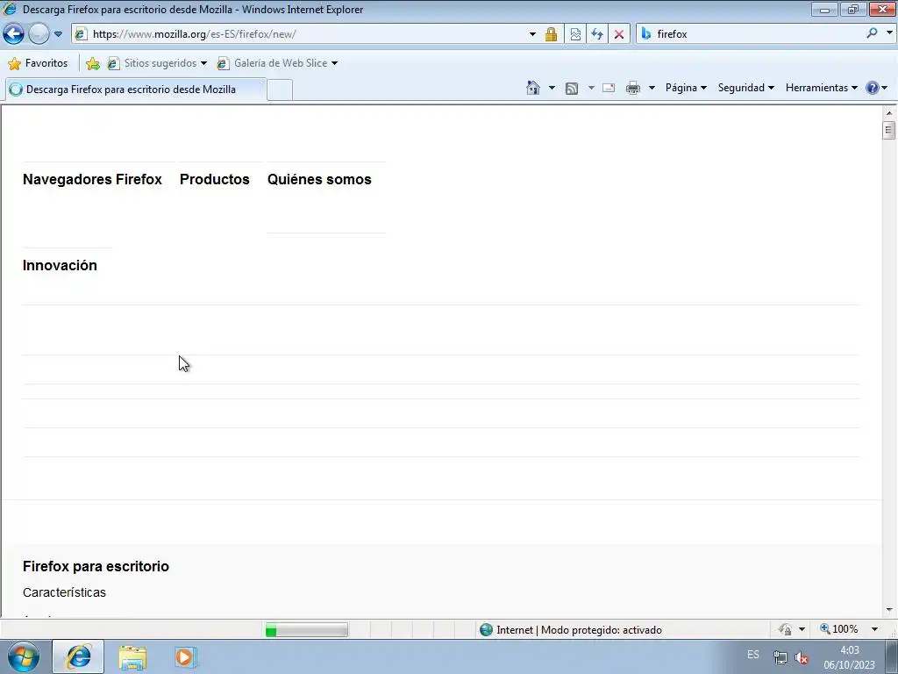Open Navegadores Firefox navigation heading
898x674 pixels.
[92, 179]
